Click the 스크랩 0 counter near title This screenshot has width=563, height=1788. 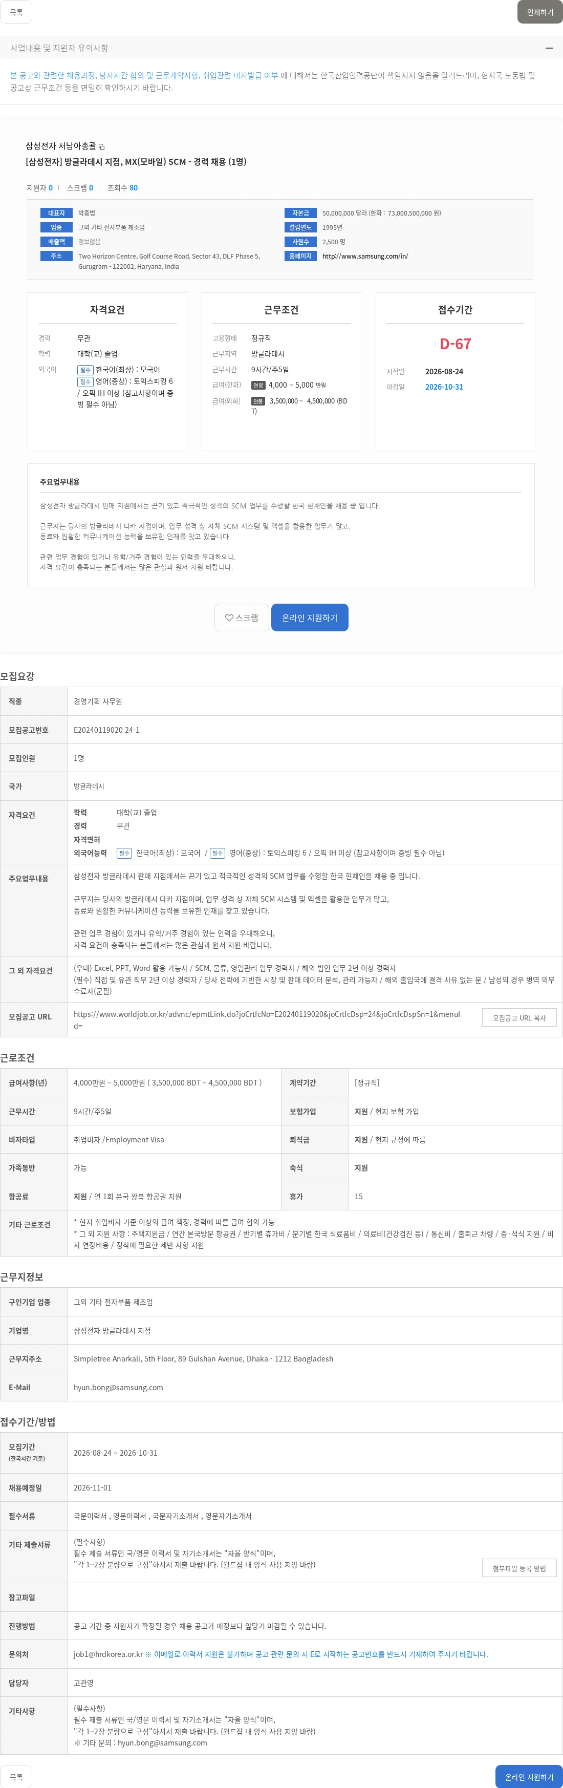click(80, 188)
